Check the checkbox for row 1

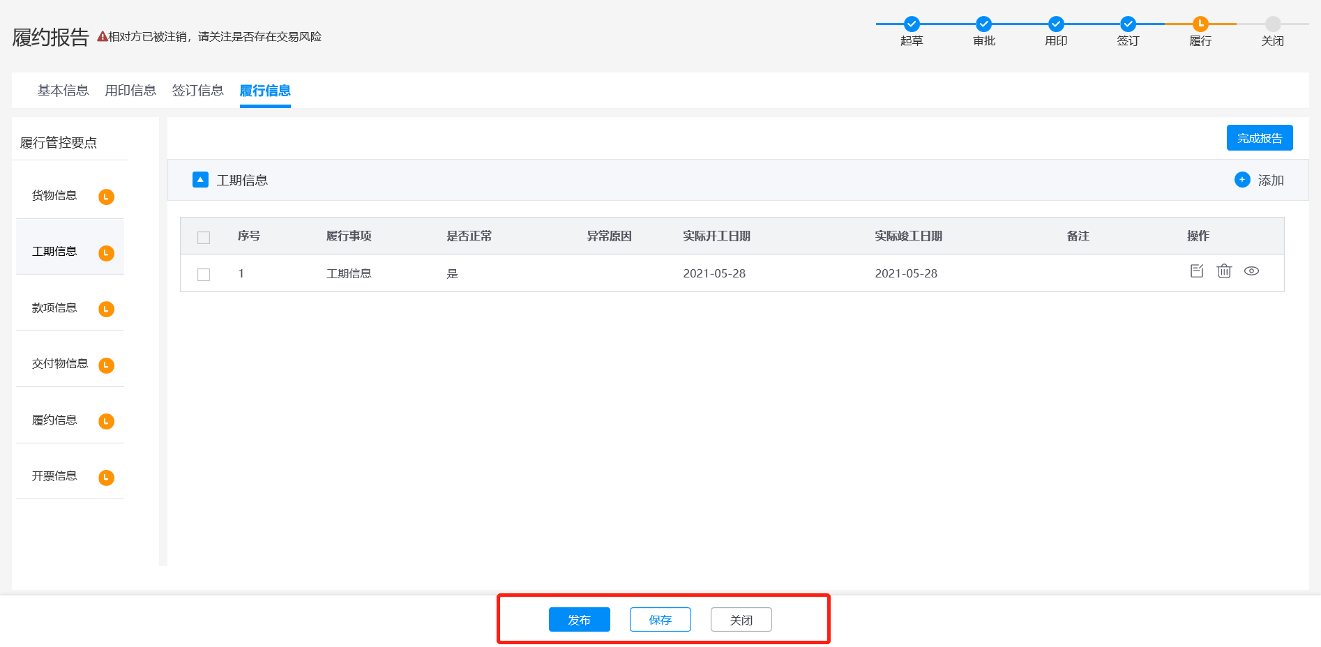(204, 275)
